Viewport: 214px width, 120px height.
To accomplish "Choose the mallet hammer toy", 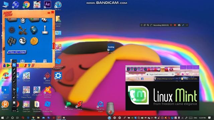I will pyautogui.click(x=45, y=30).
